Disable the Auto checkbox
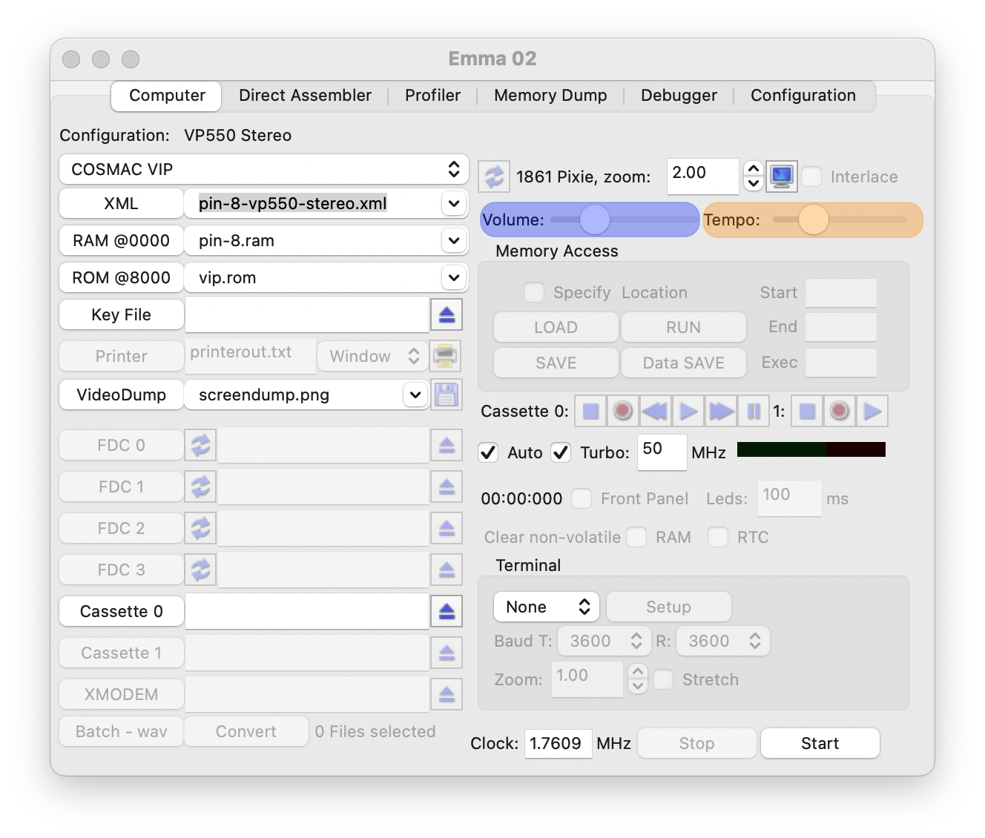985x838 pixels. click(x=488, y=452)
